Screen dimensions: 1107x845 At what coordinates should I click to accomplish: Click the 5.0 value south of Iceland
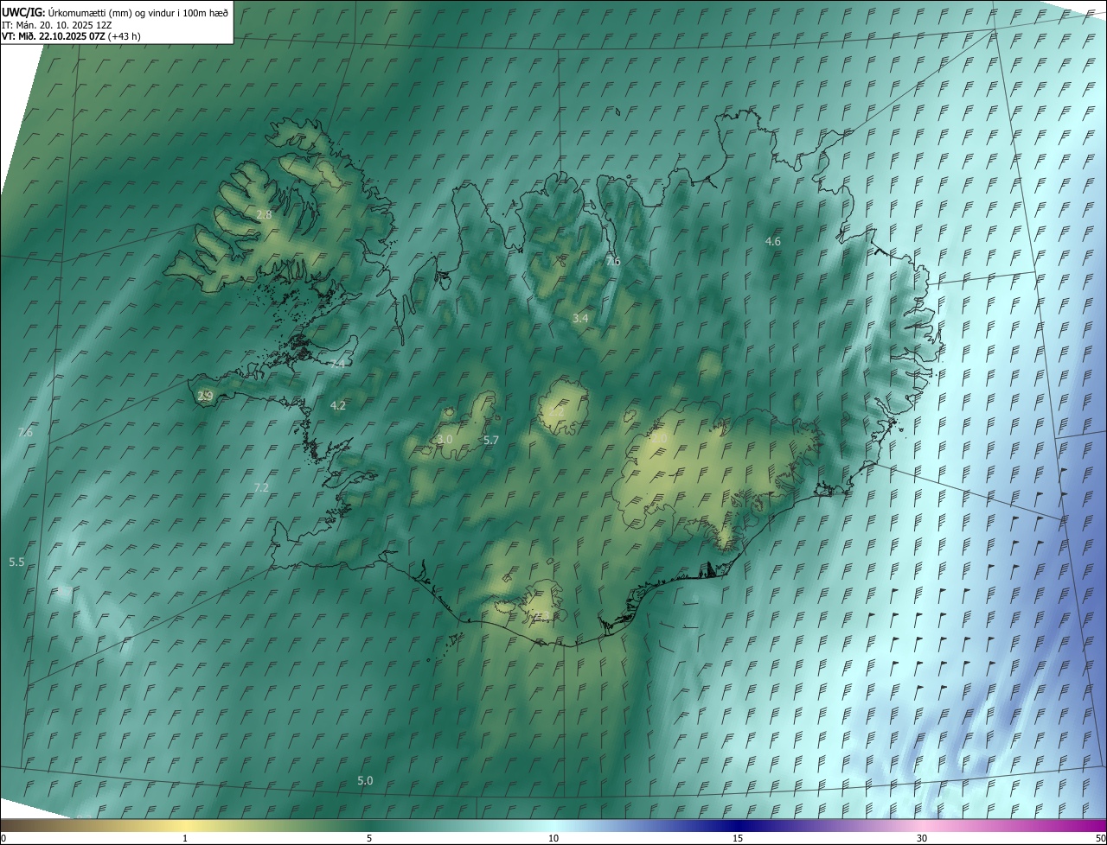[365, 781]
